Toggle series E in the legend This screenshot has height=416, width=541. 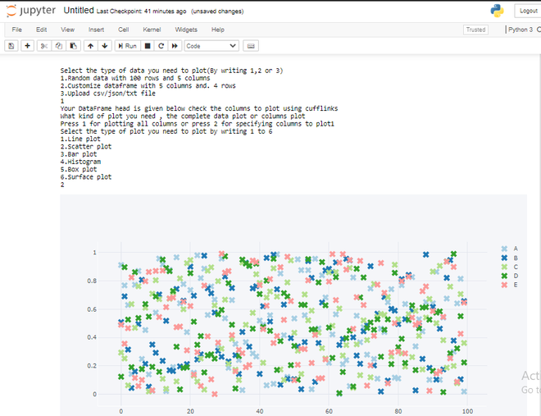[x=509, y=285]
